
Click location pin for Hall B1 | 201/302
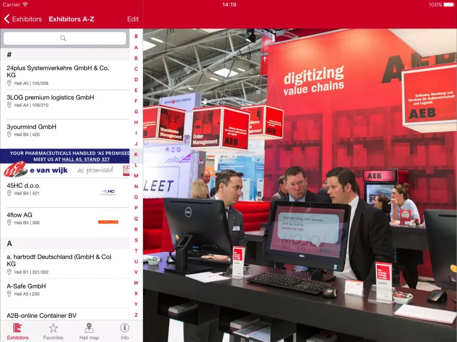9,272
